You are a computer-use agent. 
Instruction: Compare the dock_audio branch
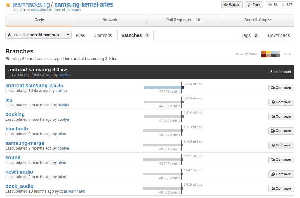point(281,189)
